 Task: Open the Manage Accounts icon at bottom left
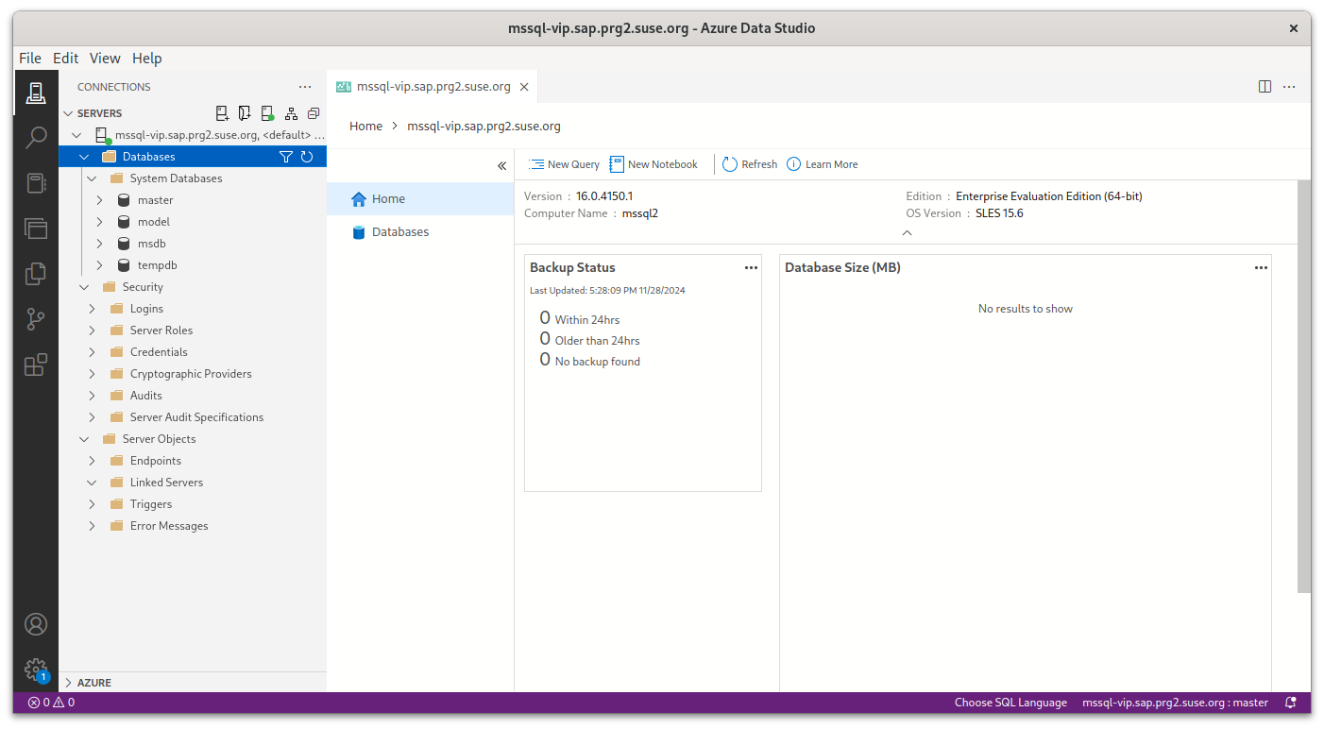point(36,624)
